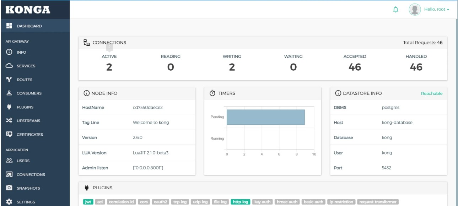The height and width of the screenshot is (206, 458).
Task: Select the tcp-log plugin tag
Action: (x=180, y=202)
